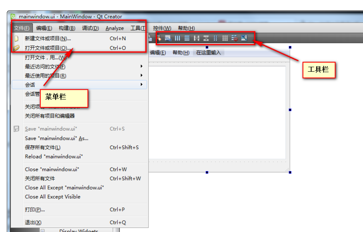Apply the Grid Layout toolbar icon
This screenshot has height=232, width=363.
tap(225, 38)
